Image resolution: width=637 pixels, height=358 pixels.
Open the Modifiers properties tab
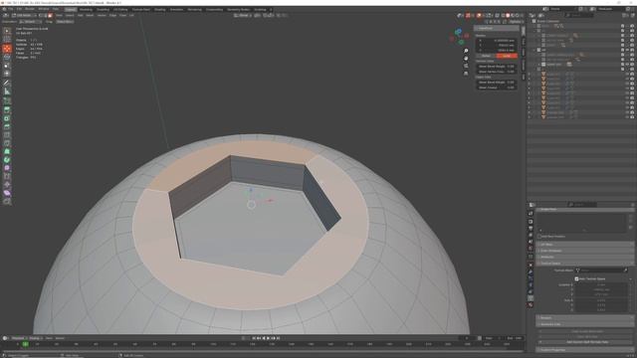tap(531, 271)
